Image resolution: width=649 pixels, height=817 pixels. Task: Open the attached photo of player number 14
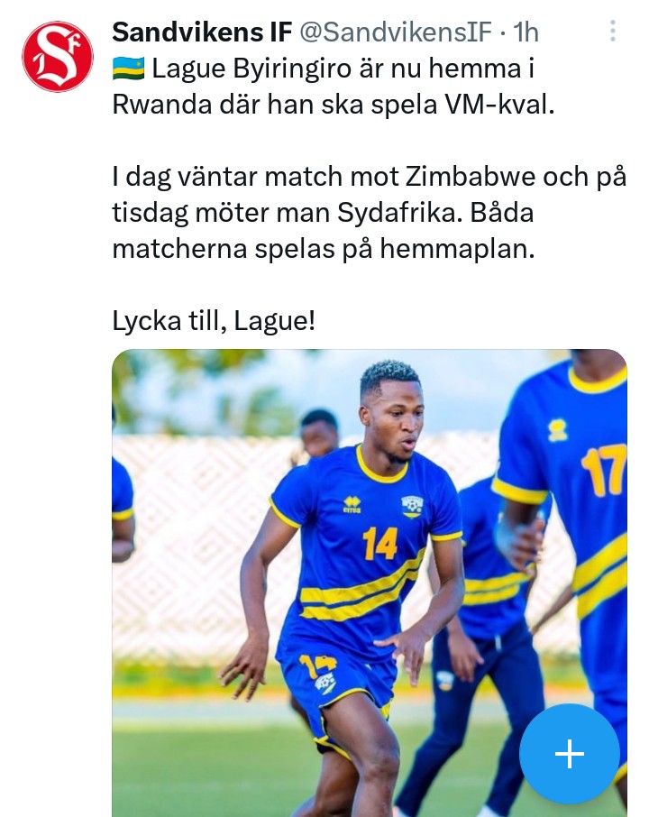(370, 583)
